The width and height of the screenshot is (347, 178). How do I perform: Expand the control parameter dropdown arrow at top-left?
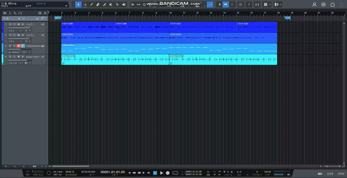tap(66, 6)
